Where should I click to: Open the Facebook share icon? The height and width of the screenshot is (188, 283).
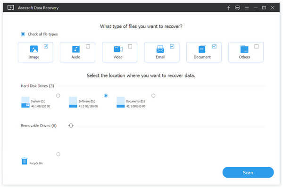pos(228,8)
